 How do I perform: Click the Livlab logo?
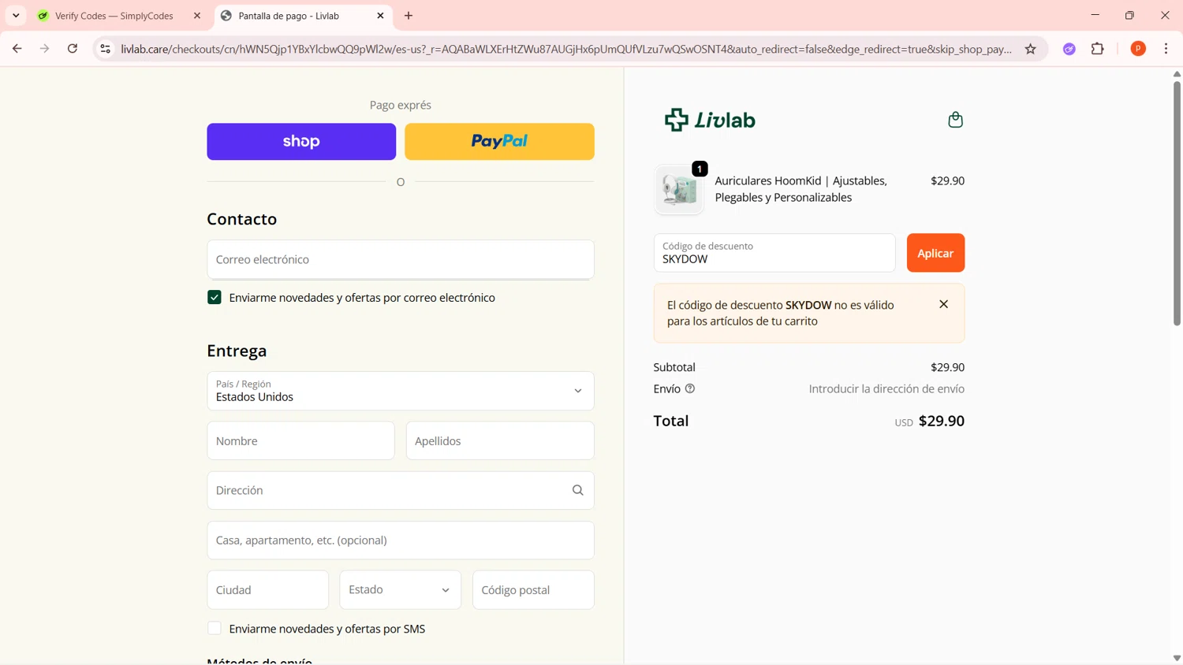coord(710,120)
